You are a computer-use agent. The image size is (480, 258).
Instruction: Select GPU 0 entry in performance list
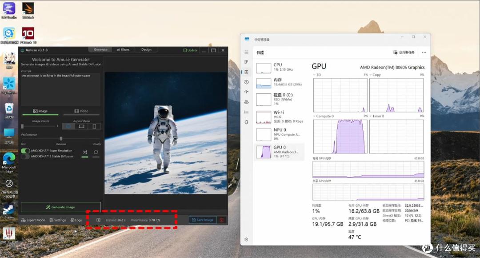(x=280, y=152)
